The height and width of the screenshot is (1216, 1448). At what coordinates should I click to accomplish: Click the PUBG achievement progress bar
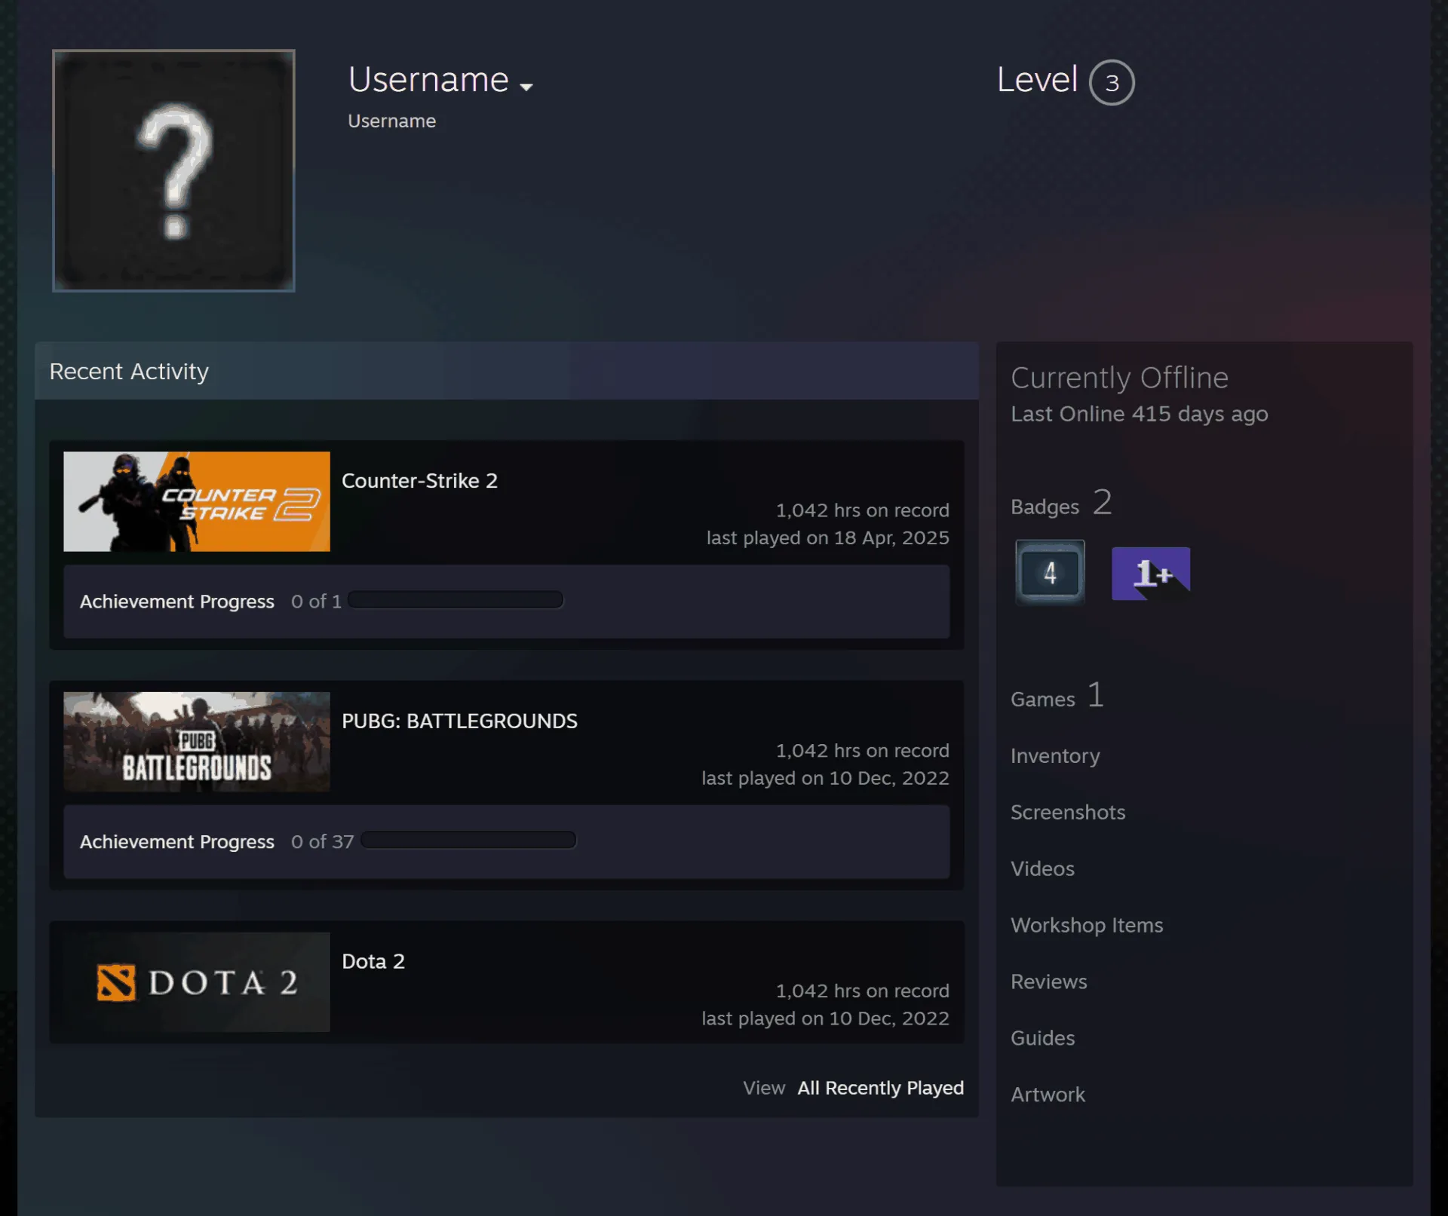coord(468,841)
